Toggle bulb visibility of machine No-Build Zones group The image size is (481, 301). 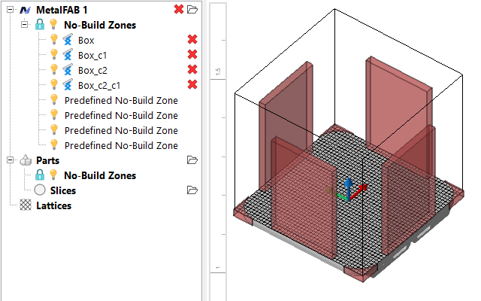53,24
